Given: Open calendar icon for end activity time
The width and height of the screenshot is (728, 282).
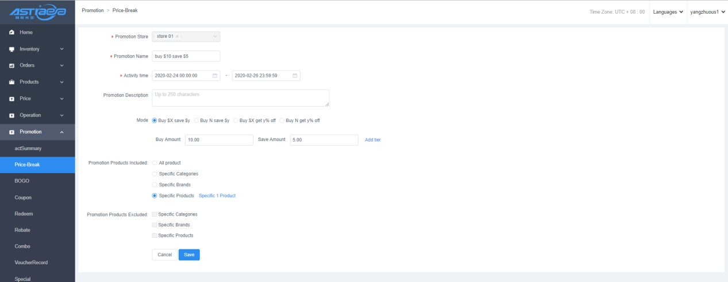Looking at the screenshot, I should (x=295, y=76).
